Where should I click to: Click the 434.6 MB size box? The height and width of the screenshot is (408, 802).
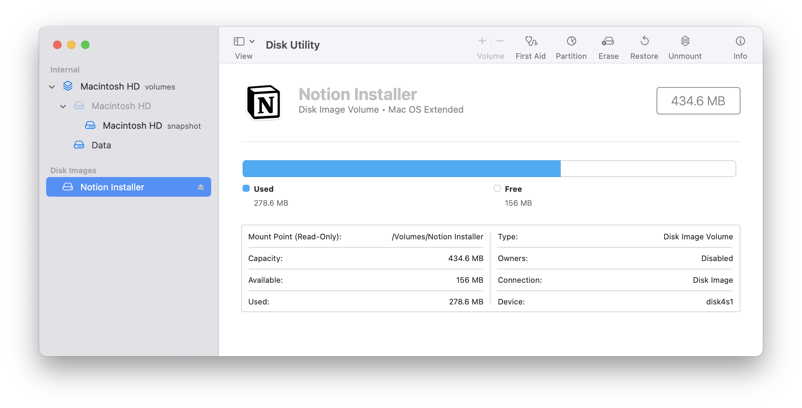click(698, 101)
